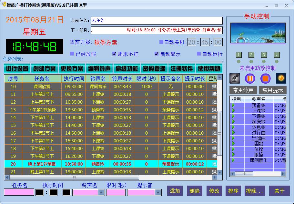Toggle the 周末不打 checkbox
Screen dimensions: 294x204
coord(114,54)
